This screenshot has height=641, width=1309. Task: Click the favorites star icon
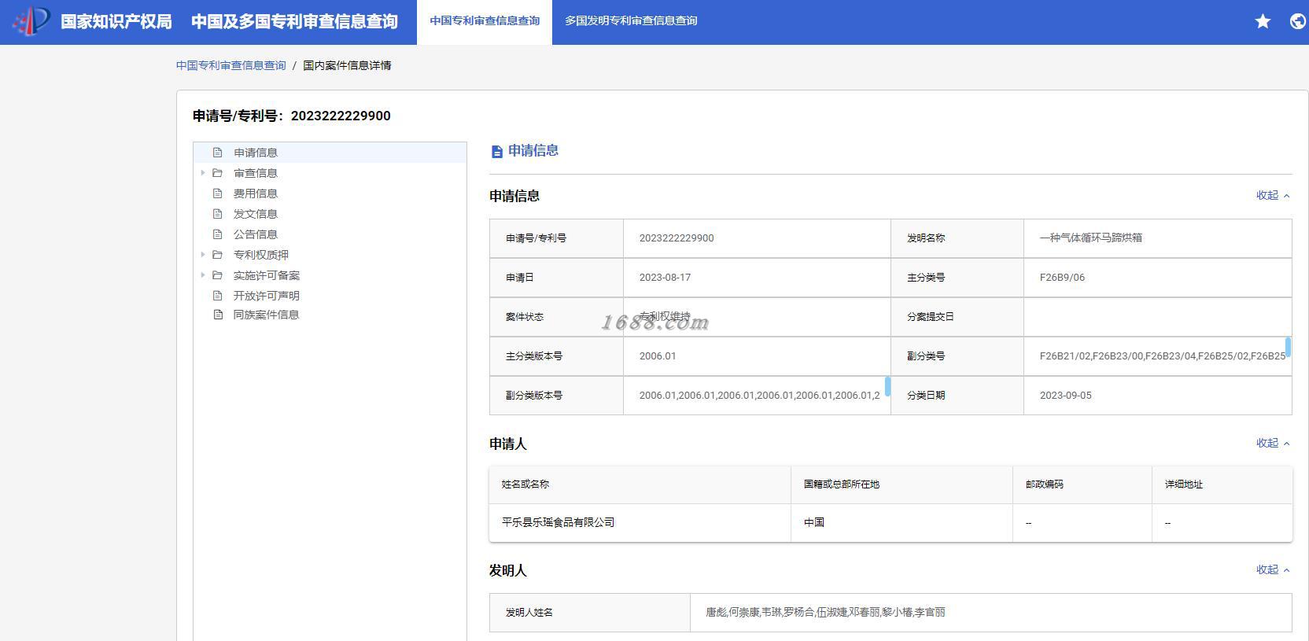pos(1263,21)
